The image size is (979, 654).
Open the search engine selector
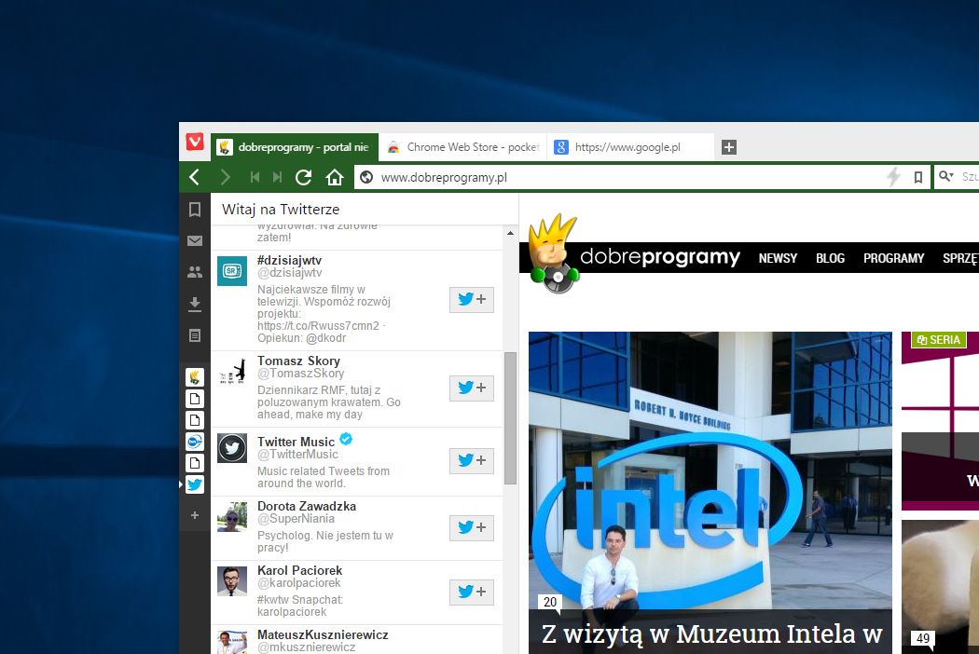946,177
